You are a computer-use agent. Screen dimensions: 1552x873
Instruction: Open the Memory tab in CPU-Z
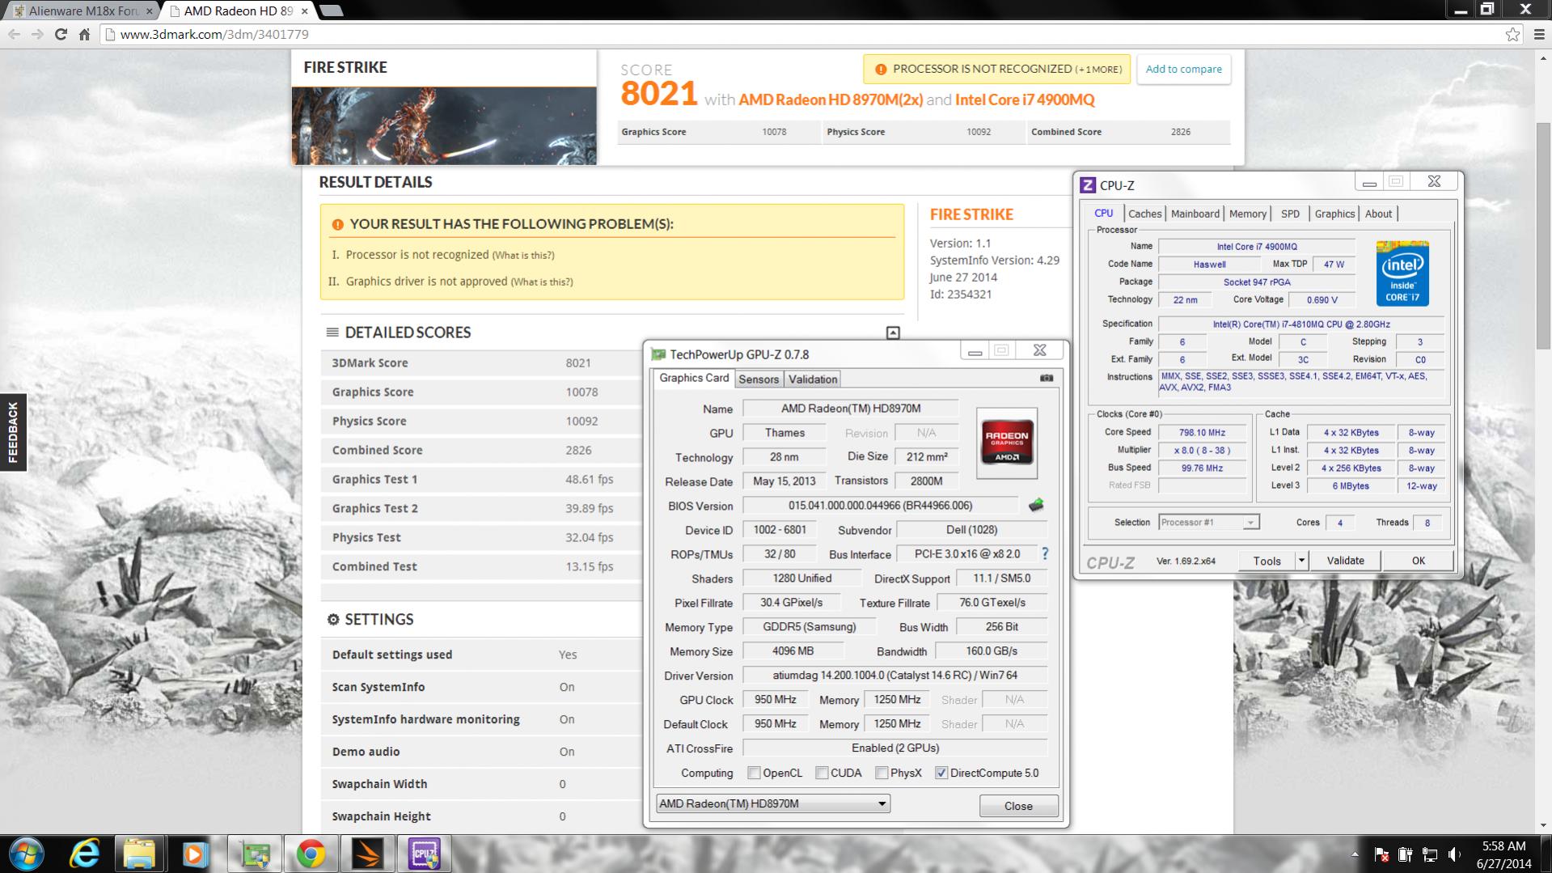pyautogui.click(x=1248, y=214)
